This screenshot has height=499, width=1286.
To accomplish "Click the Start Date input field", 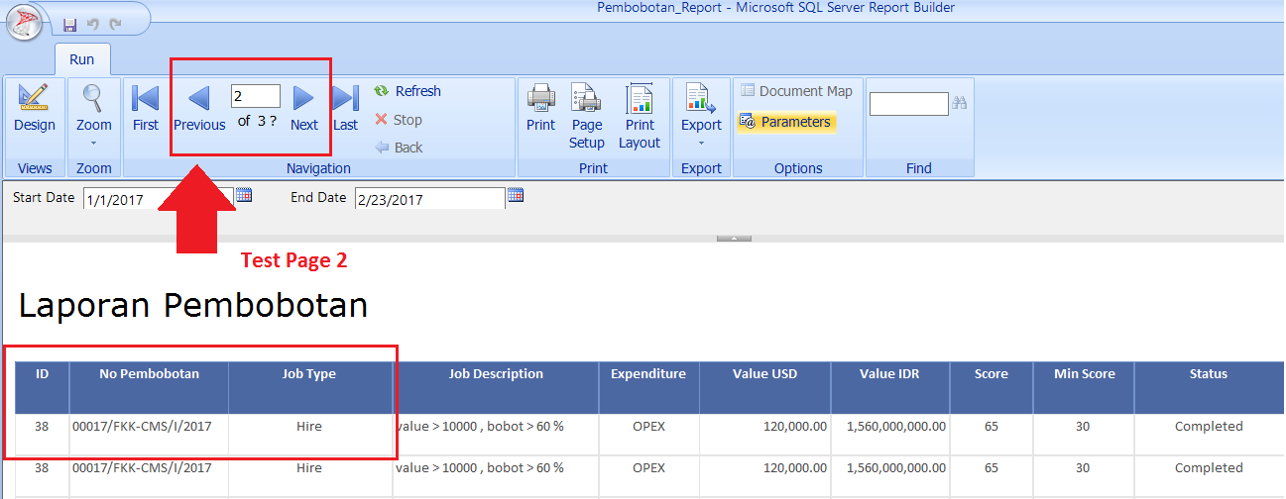I will pos(159,199).
